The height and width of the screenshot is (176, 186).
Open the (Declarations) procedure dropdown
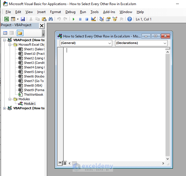click(x=141, y=43)
